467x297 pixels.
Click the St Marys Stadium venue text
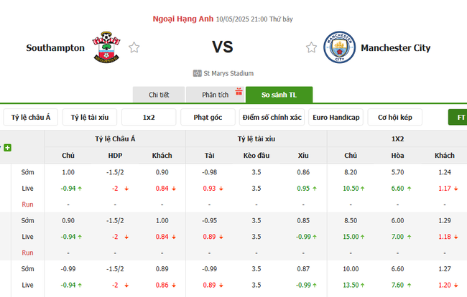point(228,73)
